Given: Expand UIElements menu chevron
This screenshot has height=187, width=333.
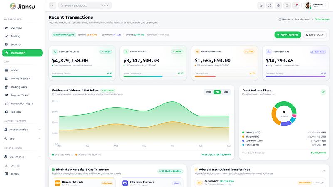Looking at the screenshot, I should point(40,157).
